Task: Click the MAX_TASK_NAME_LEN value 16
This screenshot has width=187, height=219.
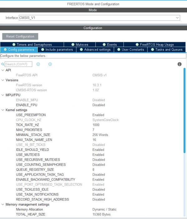Action: [94, 140]
